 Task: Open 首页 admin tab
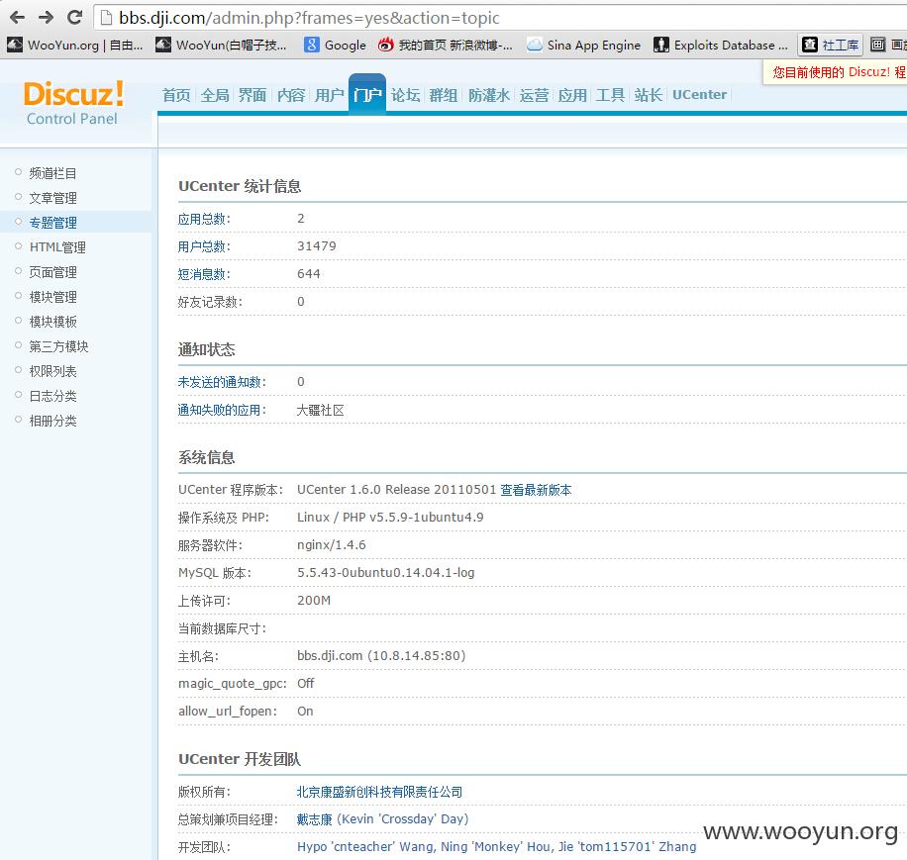click(x=176, y=95)
